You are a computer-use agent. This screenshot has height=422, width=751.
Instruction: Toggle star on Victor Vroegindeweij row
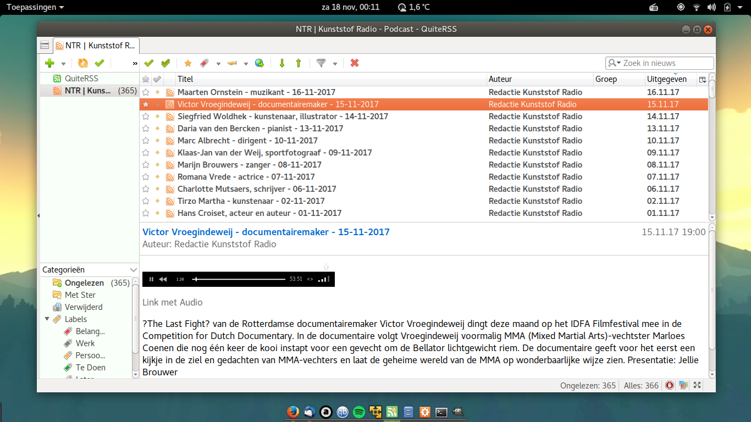146,104
